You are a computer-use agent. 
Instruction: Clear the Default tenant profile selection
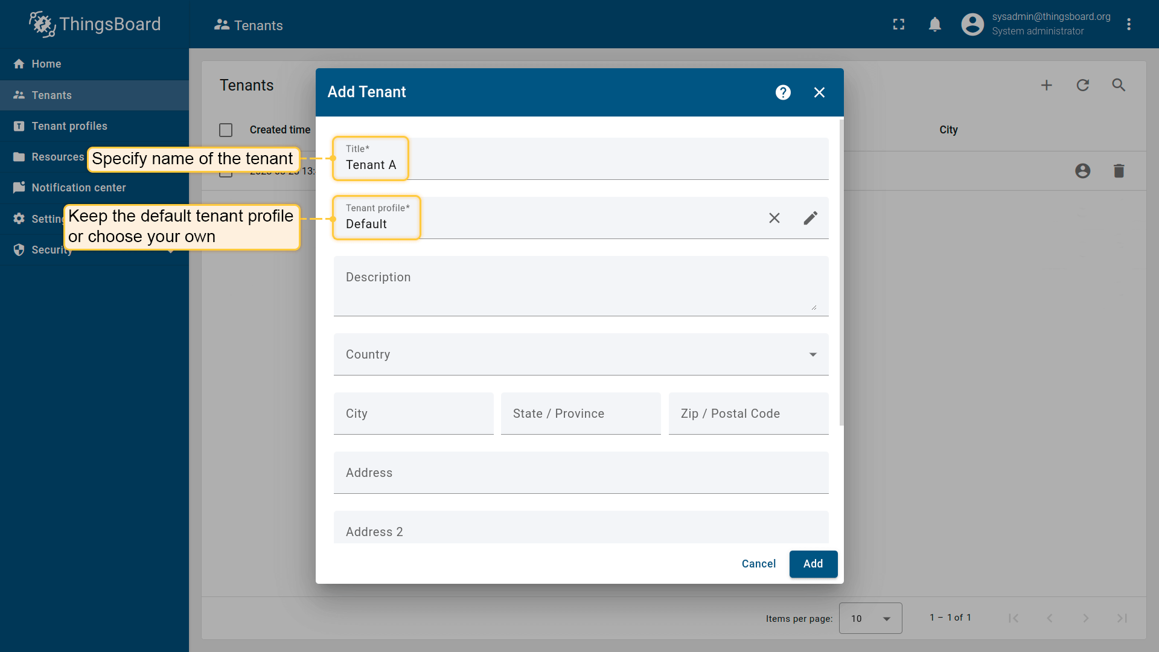[x=774, y=218]
